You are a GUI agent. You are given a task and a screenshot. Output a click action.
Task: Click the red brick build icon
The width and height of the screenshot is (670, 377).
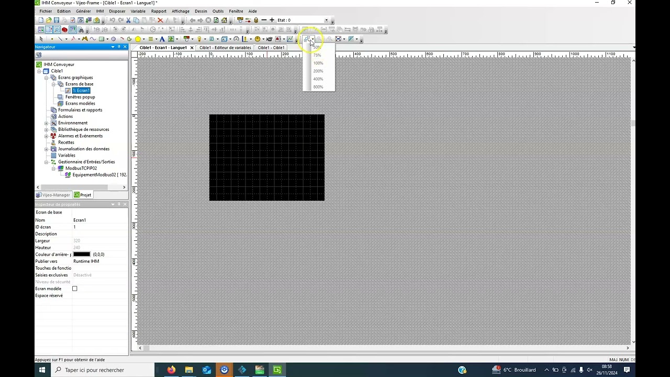coord(64,29)
